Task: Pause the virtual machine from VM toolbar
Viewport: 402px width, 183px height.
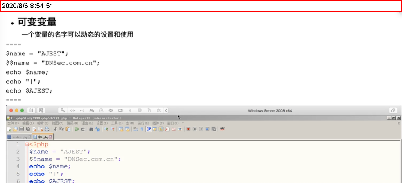Action: coord(31,110)
